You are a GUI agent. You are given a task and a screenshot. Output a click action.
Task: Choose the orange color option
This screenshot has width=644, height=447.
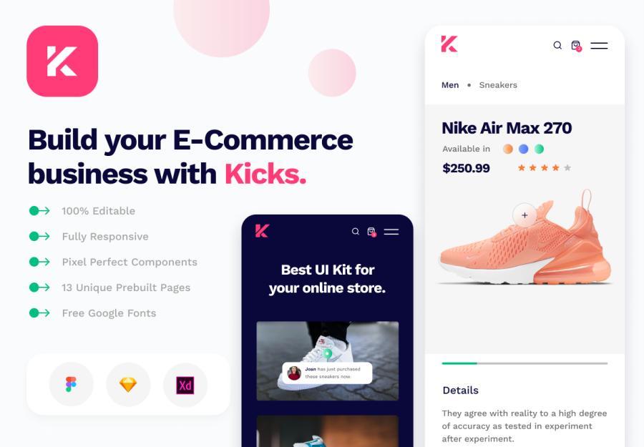pos(508,149)
